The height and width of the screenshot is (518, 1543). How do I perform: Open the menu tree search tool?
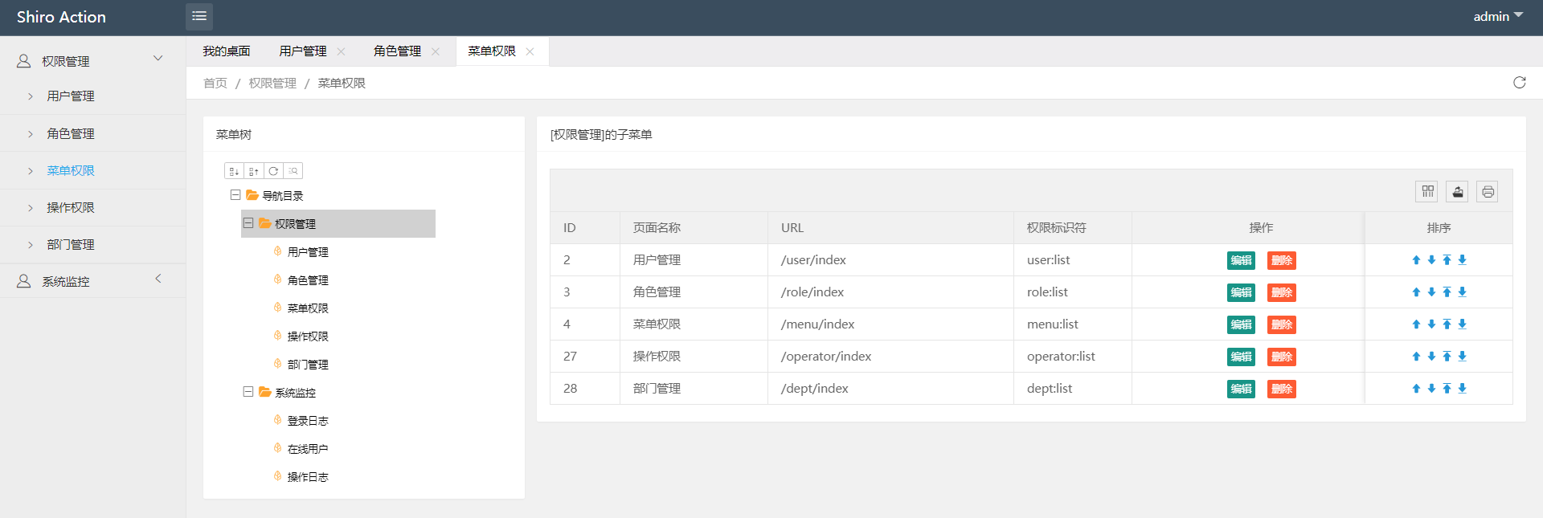click(x=293, y=171)
